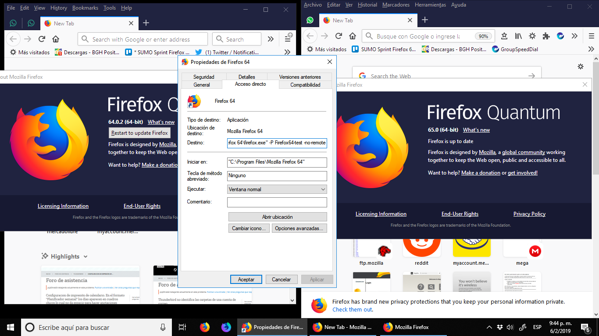Image resolution: width=599 pixels, height=336 pixels.
Task: Open Dropbox tray icon
Action: (500, 327)
